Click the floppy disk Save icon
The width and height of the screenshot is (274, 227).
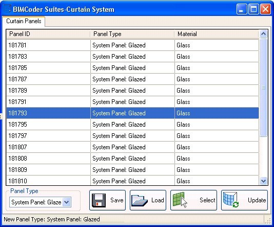click(99, 200)
